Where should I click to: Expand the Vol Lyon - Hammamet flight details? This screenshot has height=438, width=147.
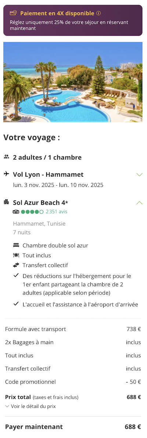tap(139, 175)
